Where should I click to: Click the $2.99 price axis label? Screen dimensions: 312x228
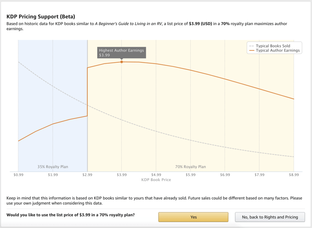point(87,175)
